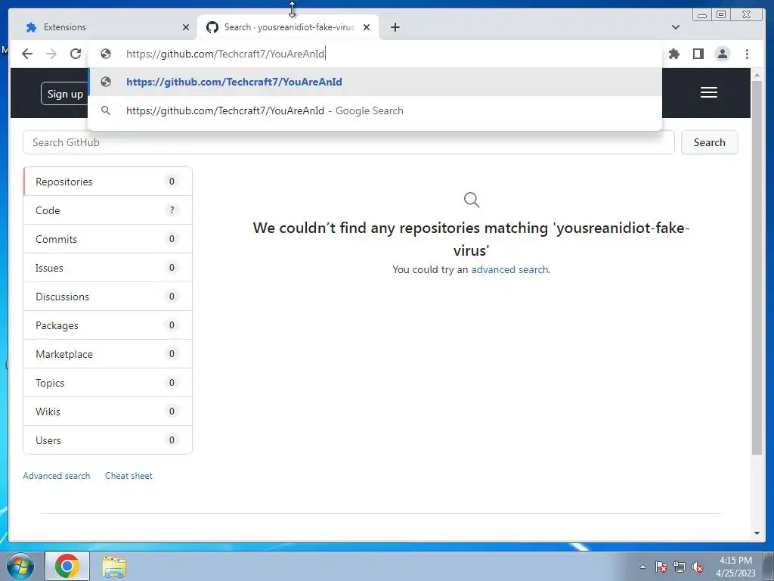This screenshot has height=581, width=774.
Task: Select the Wikis filter
Action: click(x=107, y=412)
